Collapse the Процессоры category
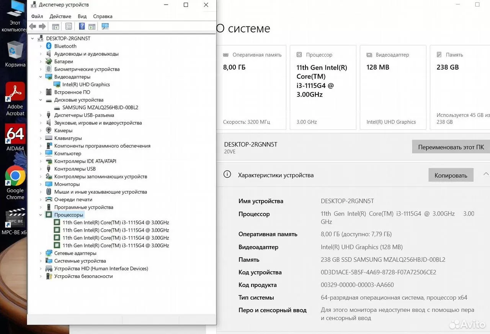Viewport: 490px width, 334px height. 41,215
